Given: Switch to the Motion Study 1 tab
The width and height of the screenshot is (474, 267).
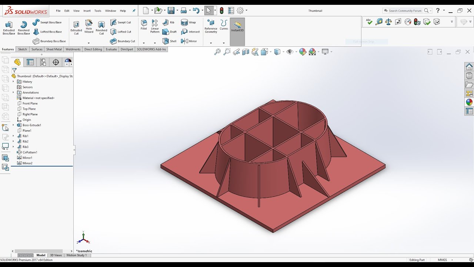Looking at the screenshot, I should (x=77, y=255).
